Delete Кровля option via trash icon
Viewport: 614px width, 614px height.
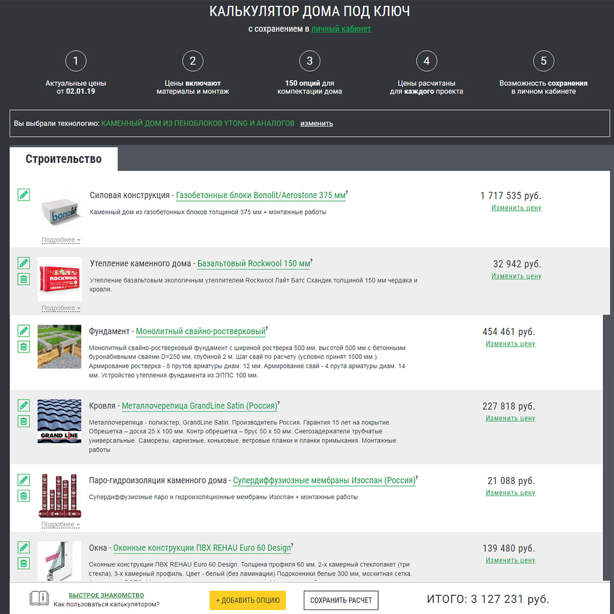(24, 422)
